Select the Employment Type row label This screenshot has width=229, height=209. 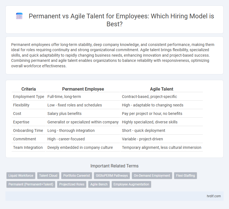(x=29, y=97)
